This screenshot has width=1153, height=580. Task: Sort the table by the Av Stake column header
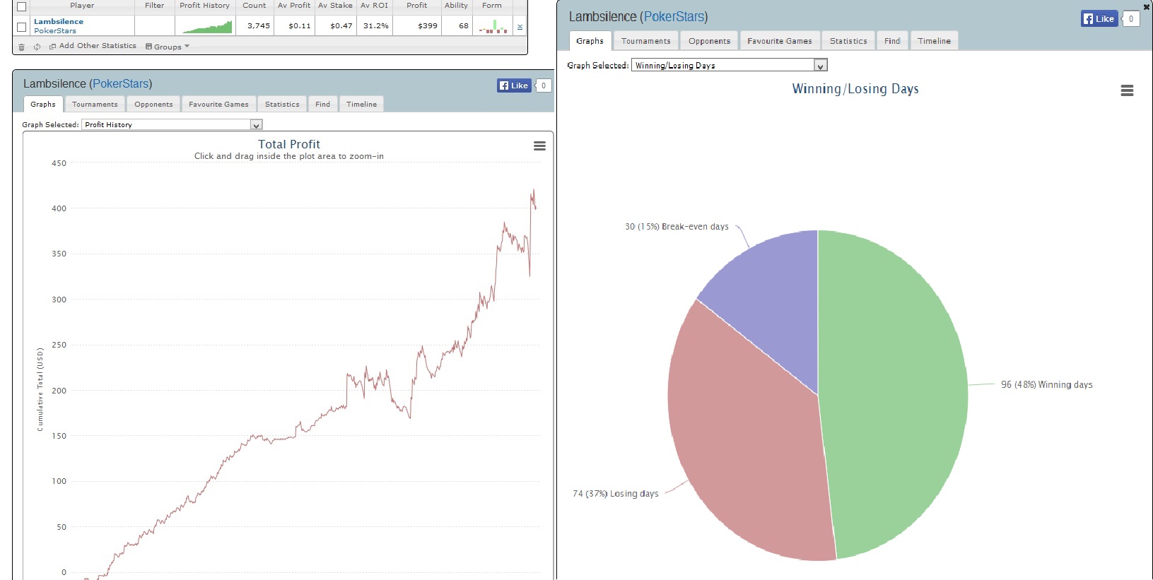[335, 6]
